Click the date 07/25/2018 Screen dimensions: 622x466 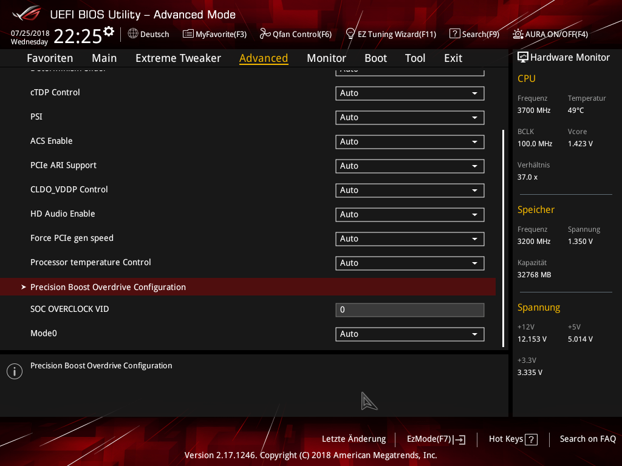click(30, 33)
